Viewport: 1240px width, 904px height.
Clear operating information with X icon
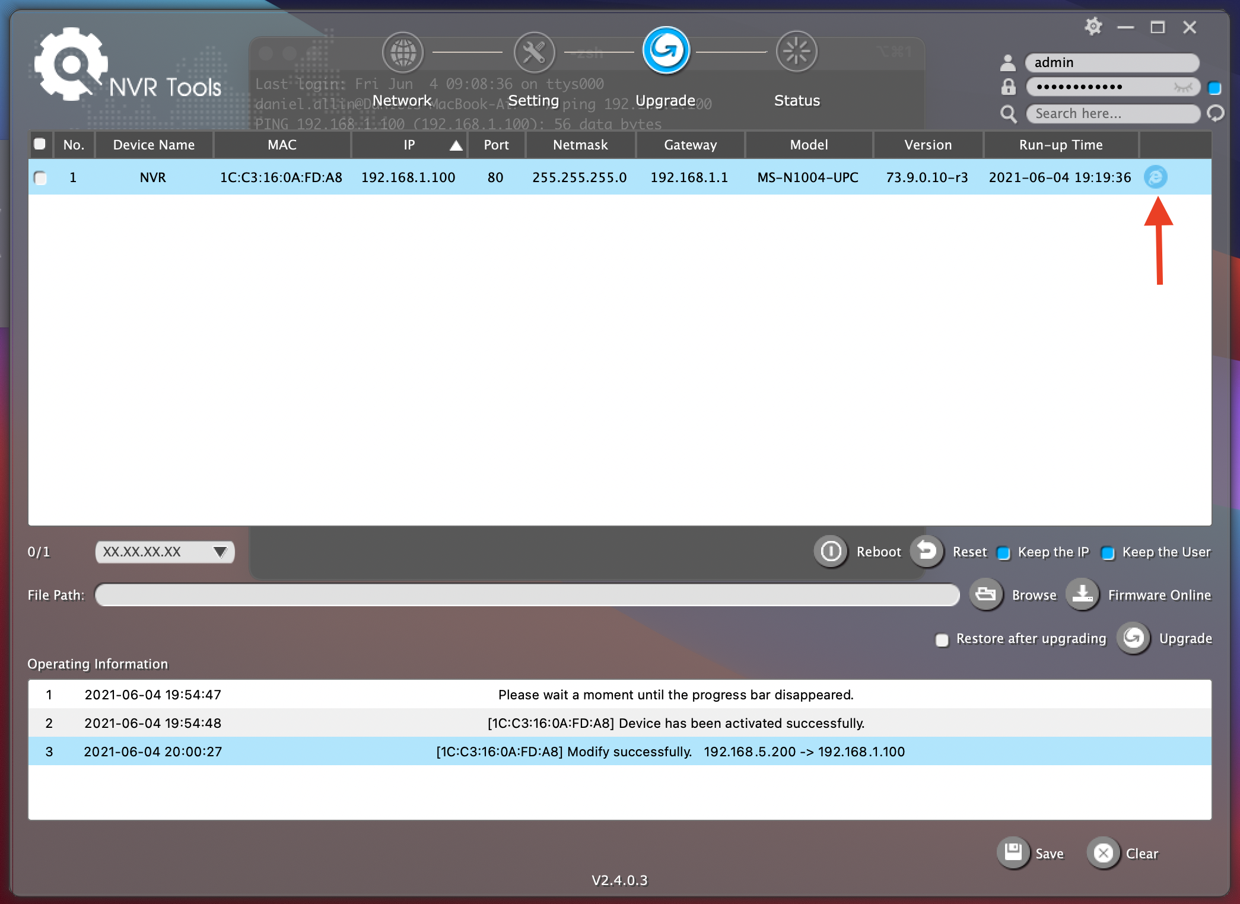point(1104,853)
